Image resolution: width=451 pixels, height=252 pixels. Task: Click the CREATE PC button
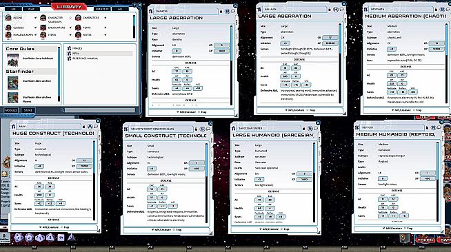pyautogui.click(x=102, y=9)
